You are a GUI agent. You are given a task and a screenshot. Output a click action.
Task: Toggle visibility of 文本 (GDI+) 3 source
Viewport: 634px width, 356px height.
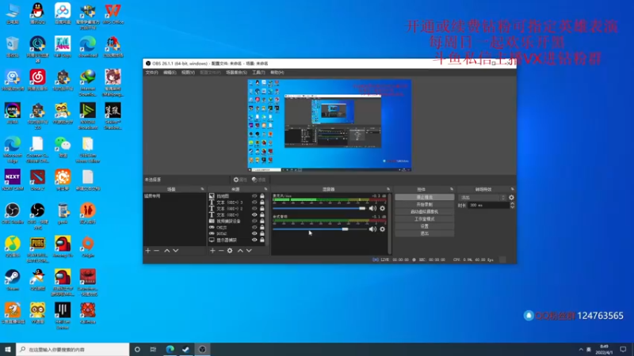(x=254, y=203)
